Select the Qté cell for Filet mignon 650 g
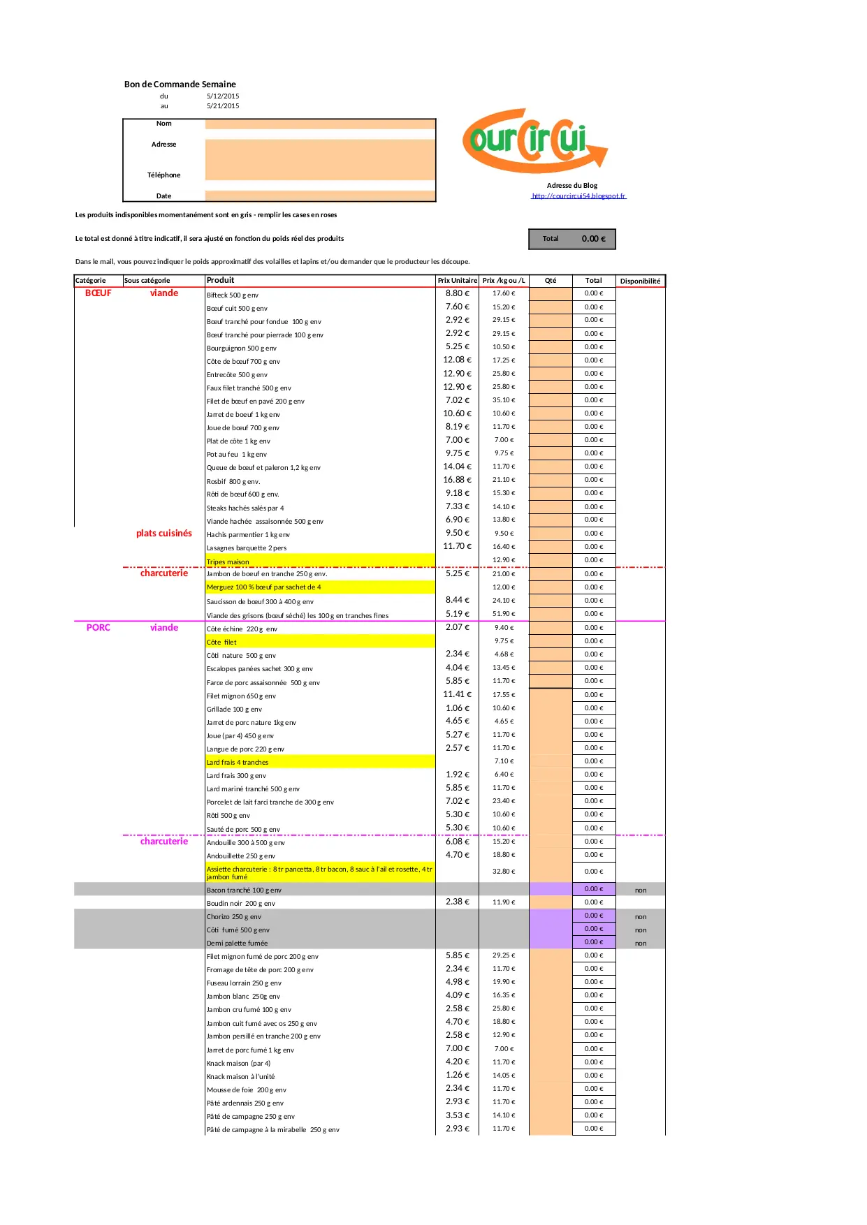867x1225 pixels. [x=550, y=695]
